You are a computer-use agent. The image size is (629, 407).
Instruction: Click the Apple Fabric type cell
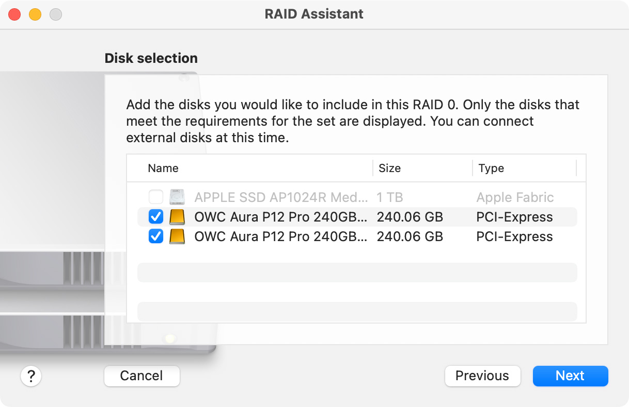(515, 197)
